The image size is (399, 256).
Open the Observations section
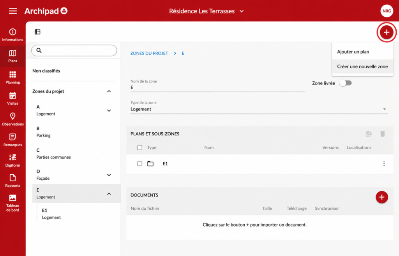tap(13, 119)
